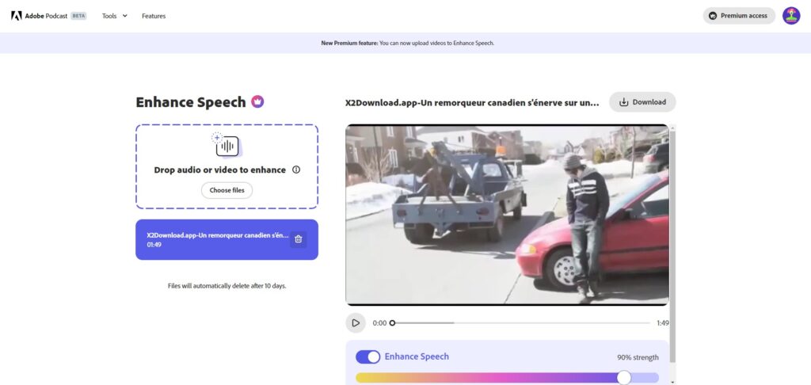Viewport: 811px width, 385px height.
Task: Click the 1:49 total duration label
Action: [x=663, y=323]
